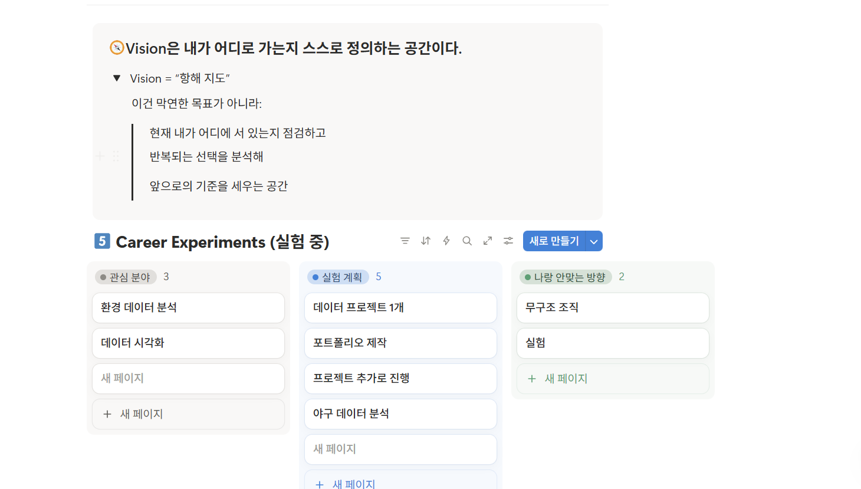The height and width of the screenshot is (489, 861).
Task: Click the plus icon to add block
Action: point(100,156)
